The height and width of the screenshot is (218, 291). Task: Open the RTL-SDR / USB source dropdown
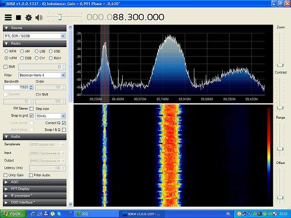[x=35, y=36]
